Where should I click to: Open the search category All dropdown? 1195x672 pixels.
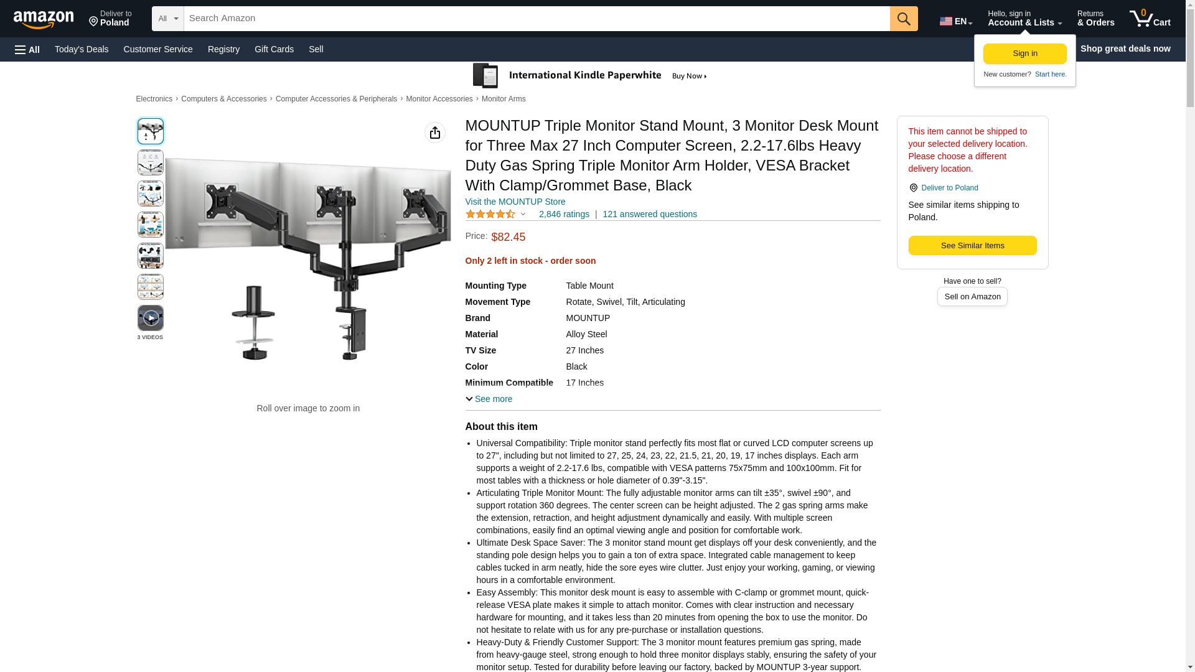pyautogui.click(x=168, y=19)
